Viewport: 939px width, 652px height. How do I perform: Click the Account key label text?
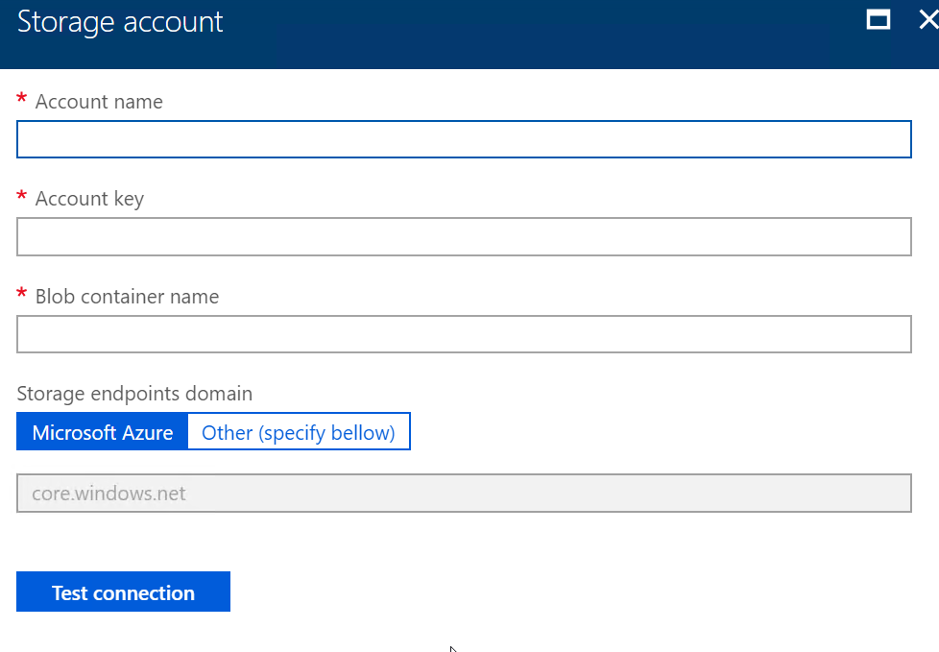tap(89, 199)
